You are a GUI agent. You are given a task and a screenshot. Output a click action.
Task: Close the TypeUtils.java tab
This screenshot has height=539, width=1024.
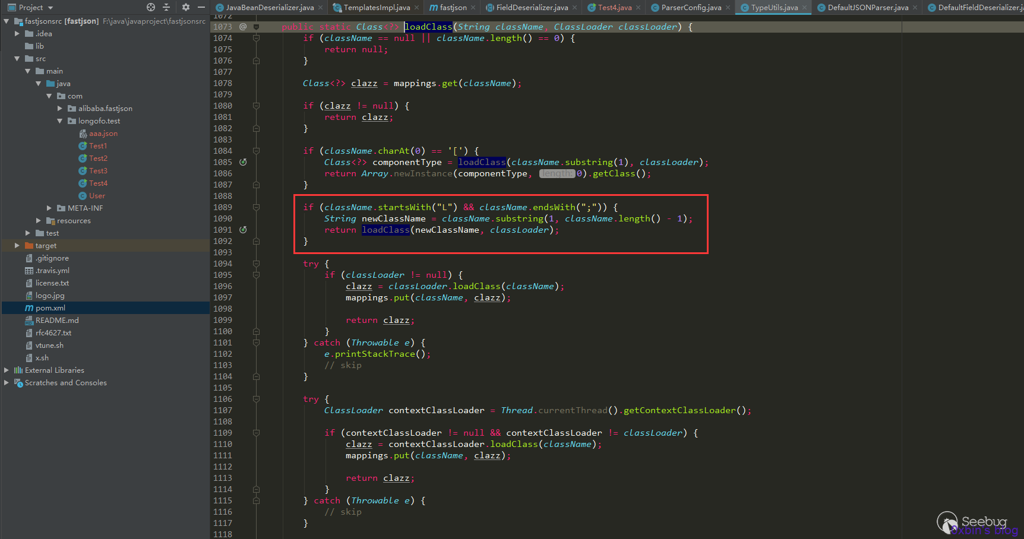click(805, 8)
